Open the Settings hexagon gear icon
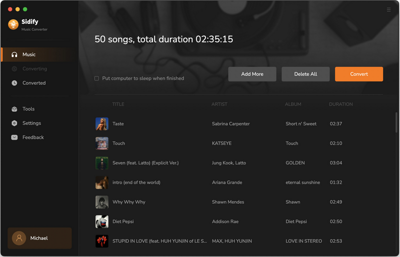 pos(14,123)
